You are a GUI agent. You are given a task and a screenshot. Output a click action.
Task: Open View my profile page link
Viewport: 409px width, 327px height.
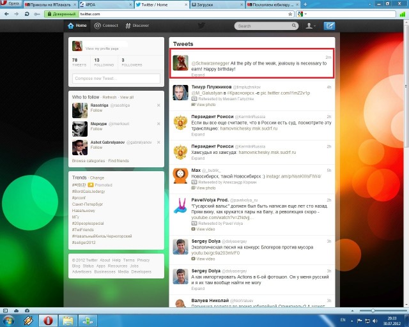pos(102,49)
